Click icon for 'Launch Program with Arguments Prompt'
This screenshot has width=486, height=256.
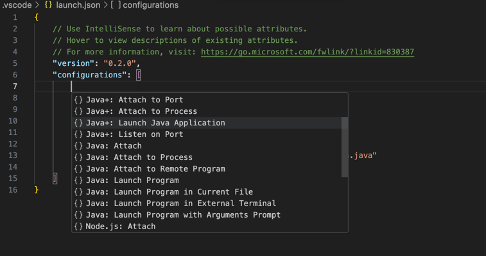point(78,215)
